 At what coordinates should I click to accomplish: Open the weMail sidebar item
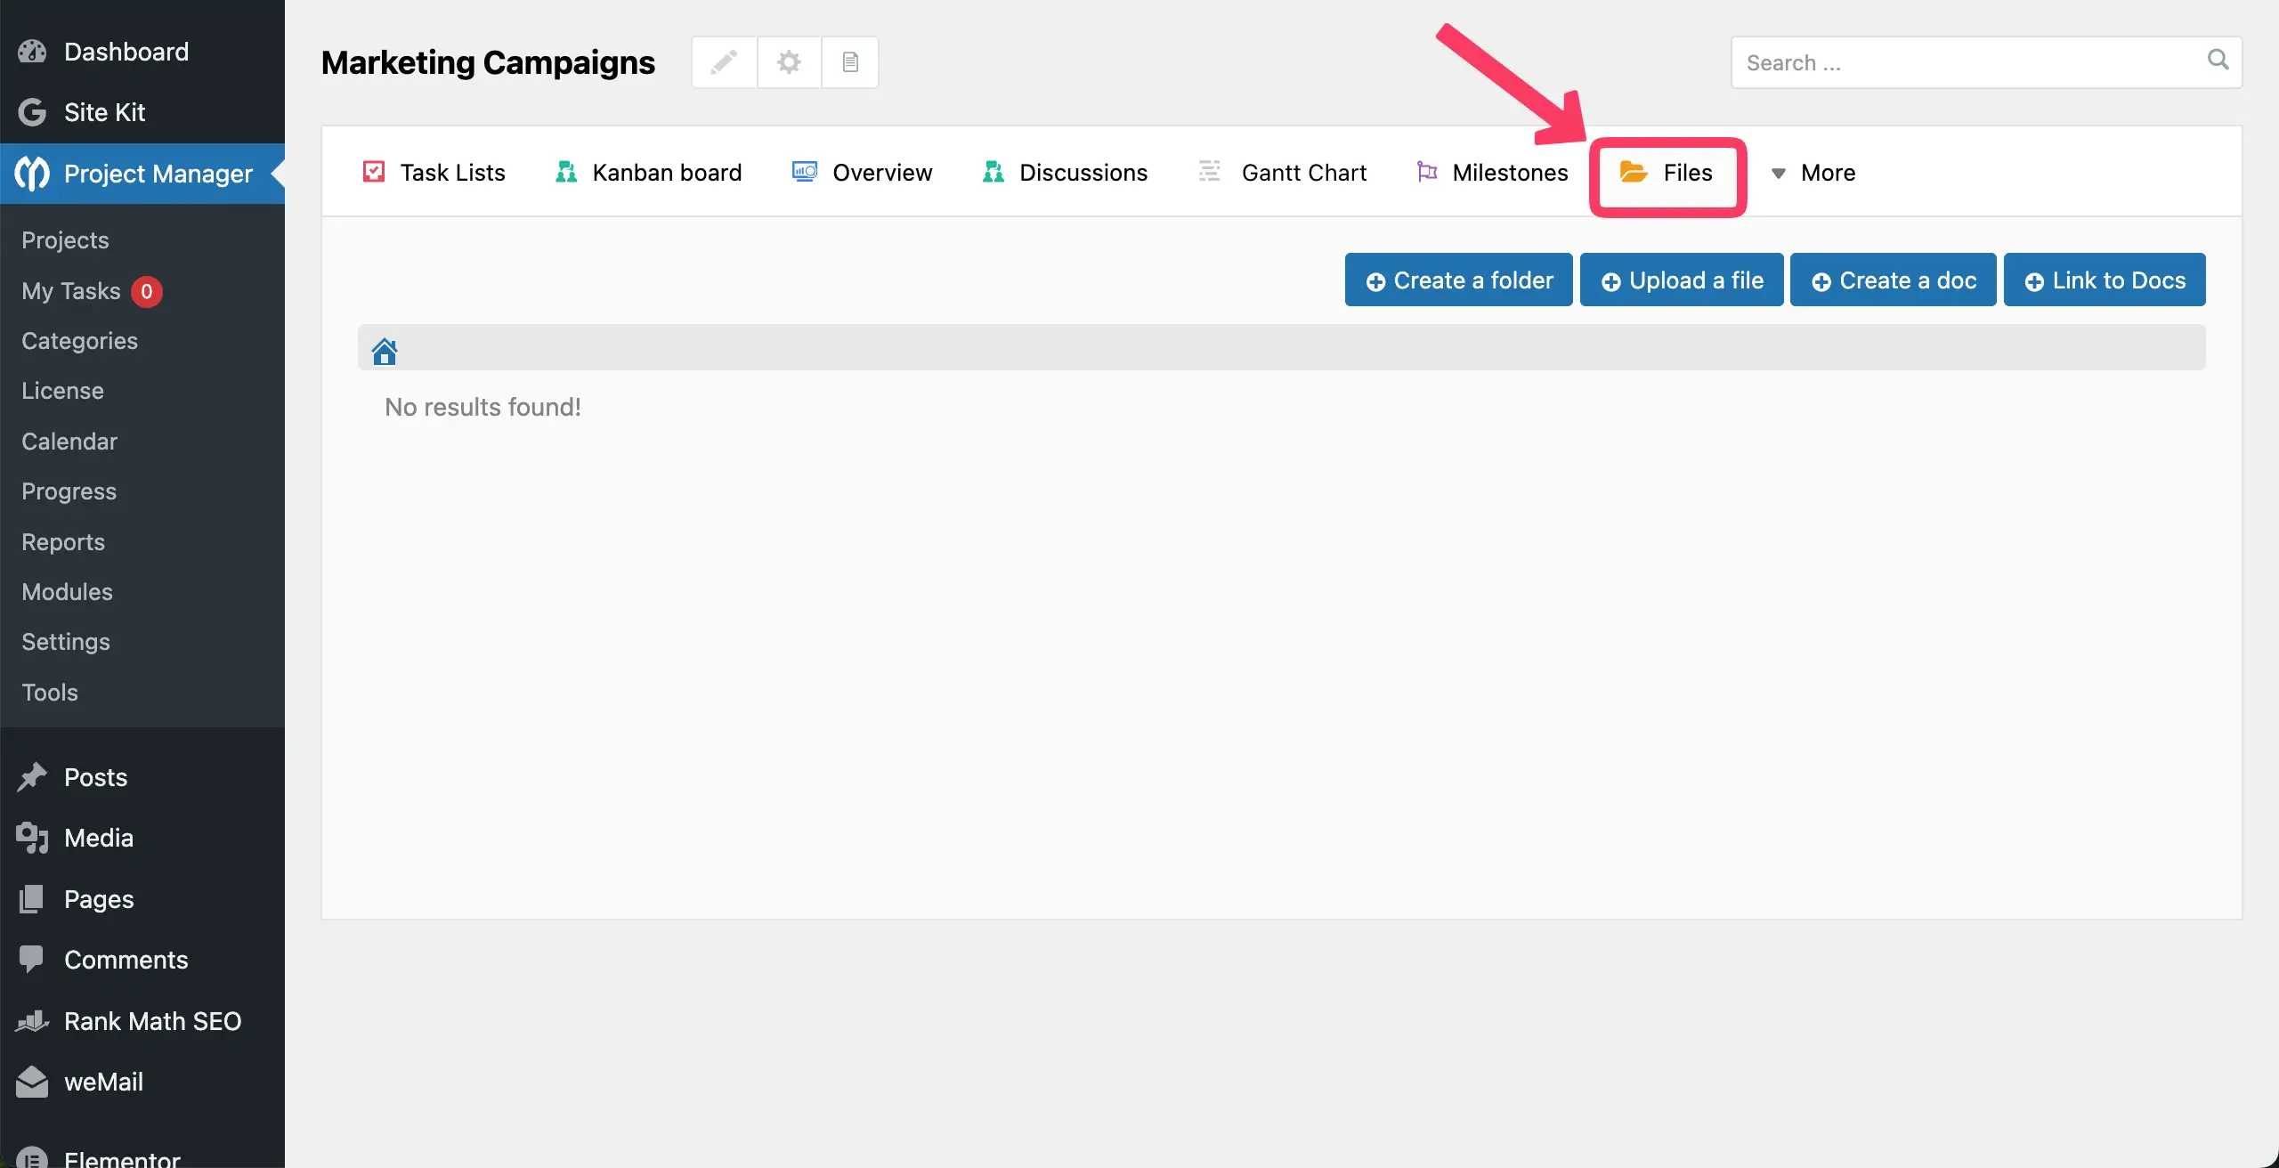coord(103,1082)
